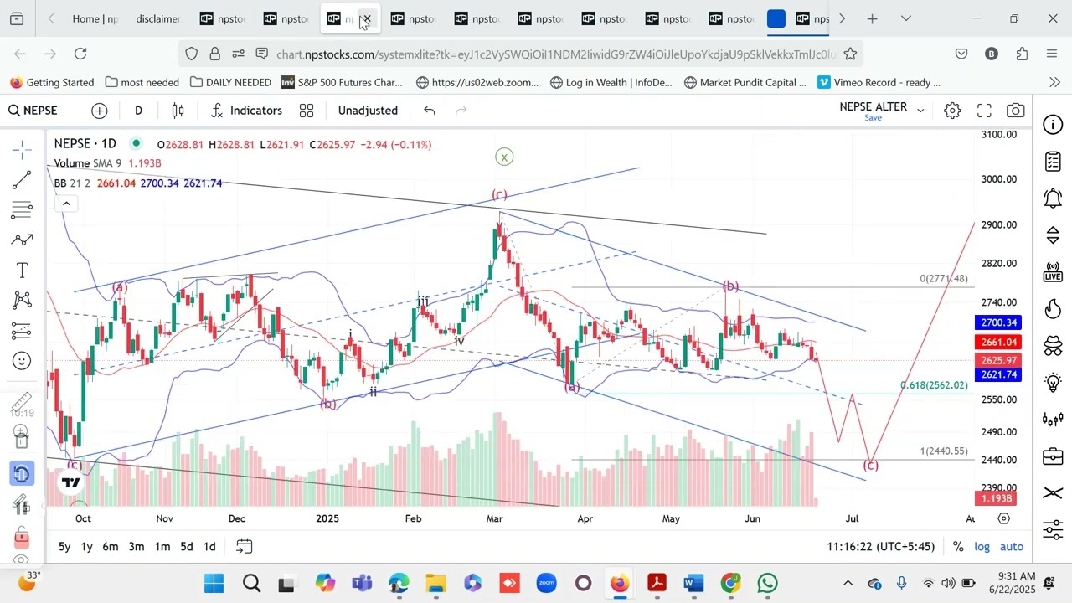Open timezone menu 11:16:22 (UTC+5:45)
This screenshot has width=1072, height=603.
tap(881, 547)
